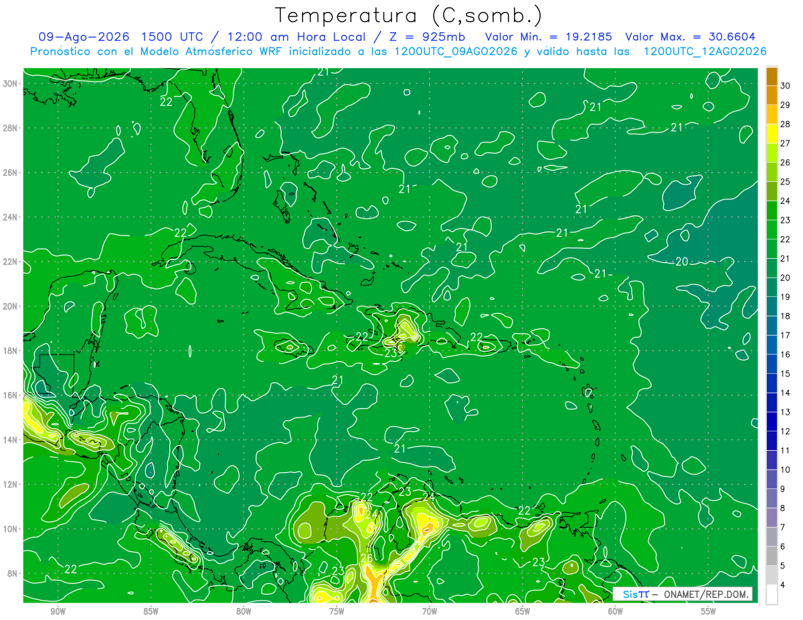Click the legend value 11
Viewport: 803px width, 620px height.
tap(786, 451)
